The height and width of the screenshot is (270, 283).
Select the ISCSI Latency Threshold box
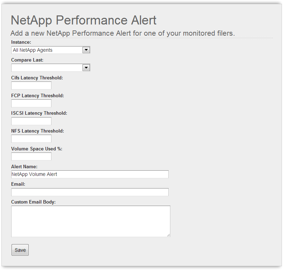tap(31, 121)
